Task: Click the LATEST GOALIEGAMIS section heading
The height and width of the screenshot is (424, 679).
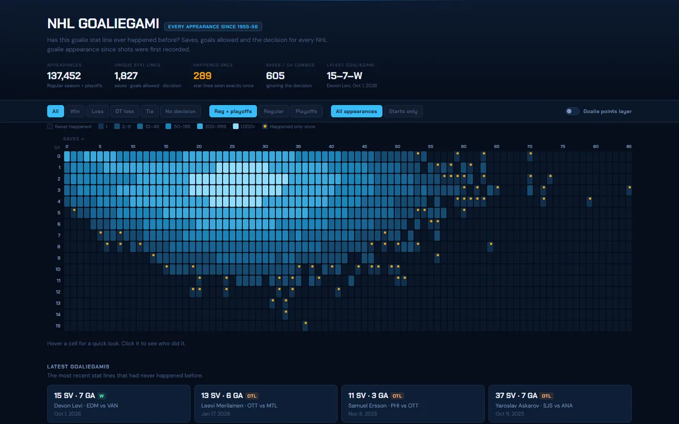Action: click(x=78, y=367)
